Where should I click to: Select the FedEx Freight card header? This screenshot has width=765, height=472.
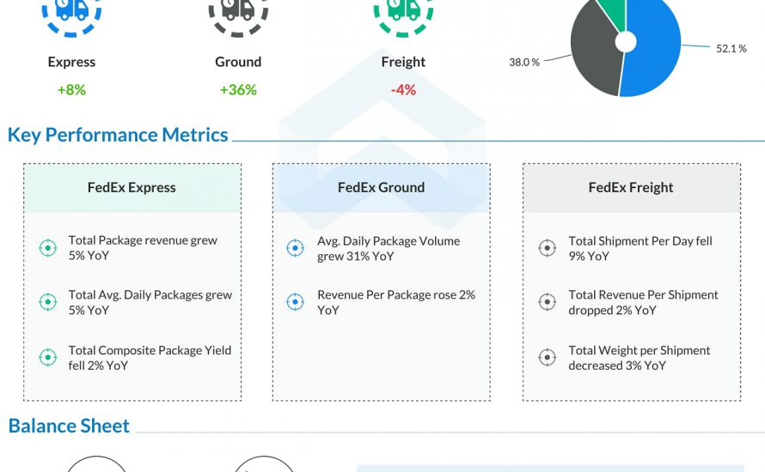(631, 188)
